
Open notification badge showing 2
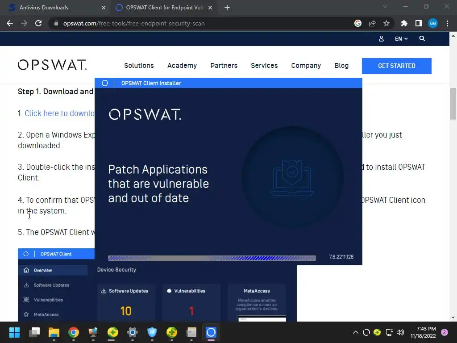click(x=445, y=332)
